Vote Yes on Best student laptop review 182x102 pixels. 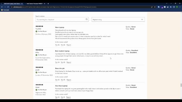pyautogui.click(x=57, y=62)
